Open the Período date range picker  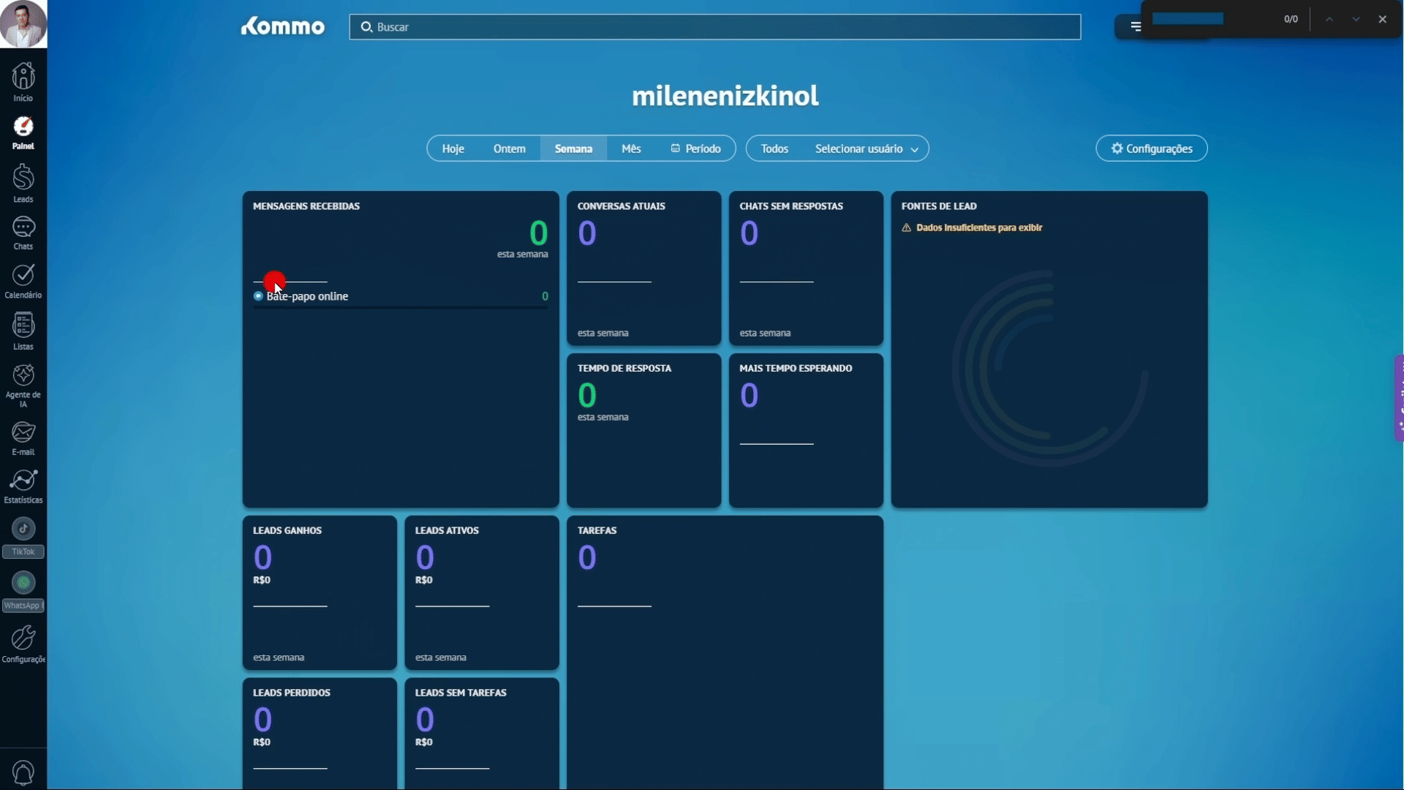pyautogui.click(x=696, y=148)
